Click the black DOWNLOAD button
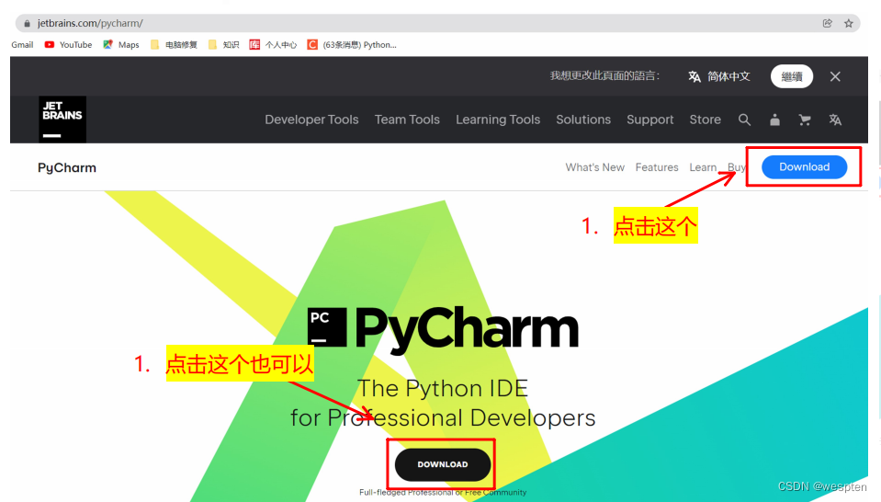This screenshot has width=881, height=502. coord(442,464)
